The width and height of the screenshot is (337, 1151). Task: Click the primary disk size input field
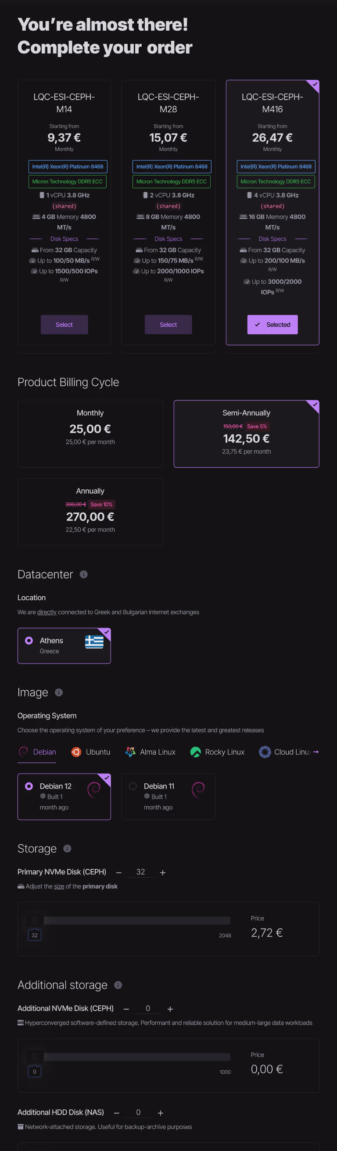140,872
